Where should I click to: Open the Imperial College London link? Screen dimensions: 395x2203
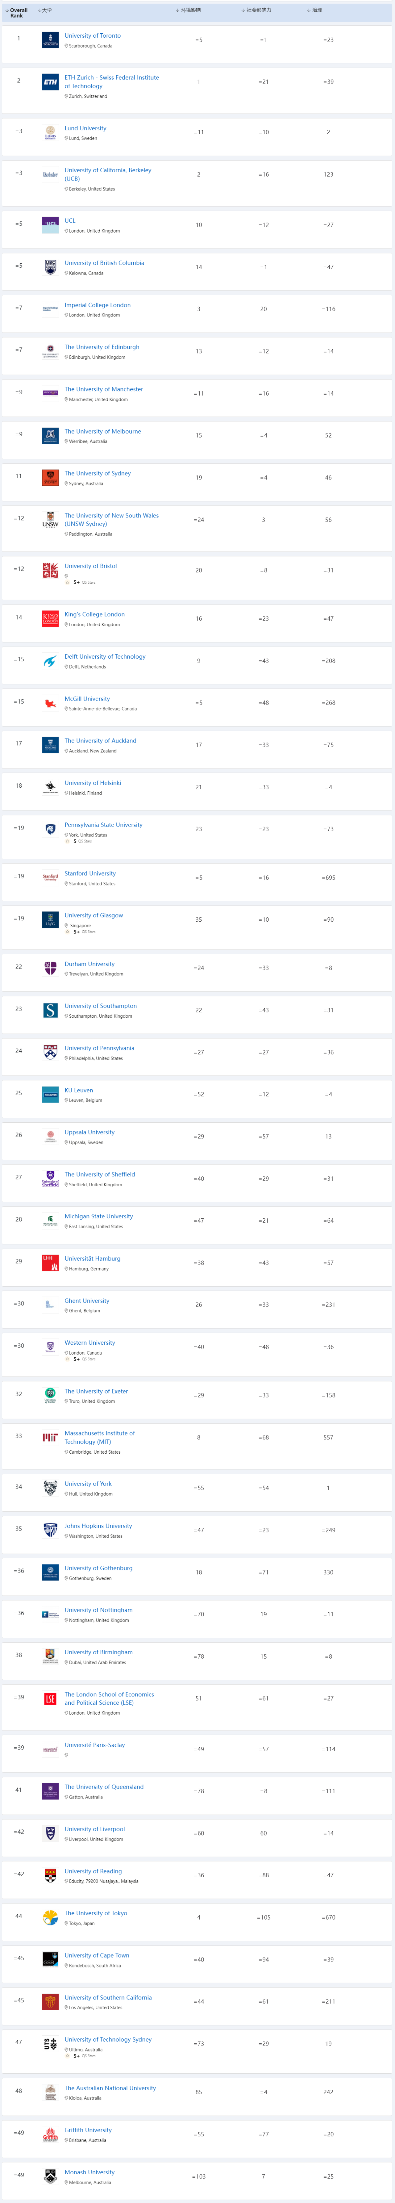point(98,305)
